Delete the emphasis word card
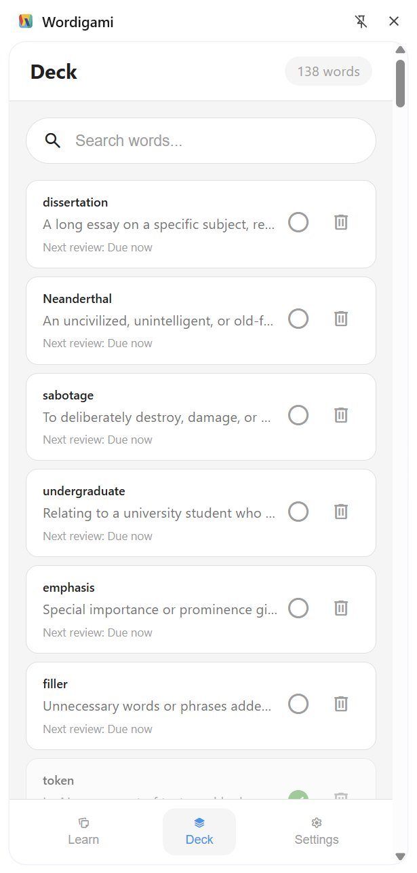This screenshot has width=417, height=873. pos(341,608)
